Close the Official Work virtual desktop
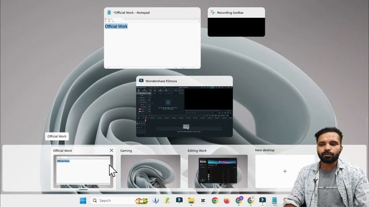Viewport: 369px width, 207px height. [x=111, y=151]
